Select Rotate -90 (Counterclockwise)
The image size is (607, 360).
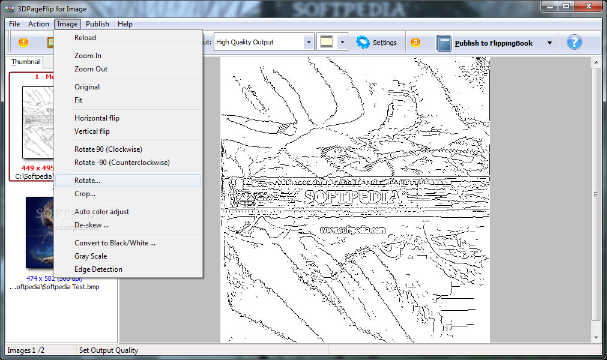pos(128,163)
